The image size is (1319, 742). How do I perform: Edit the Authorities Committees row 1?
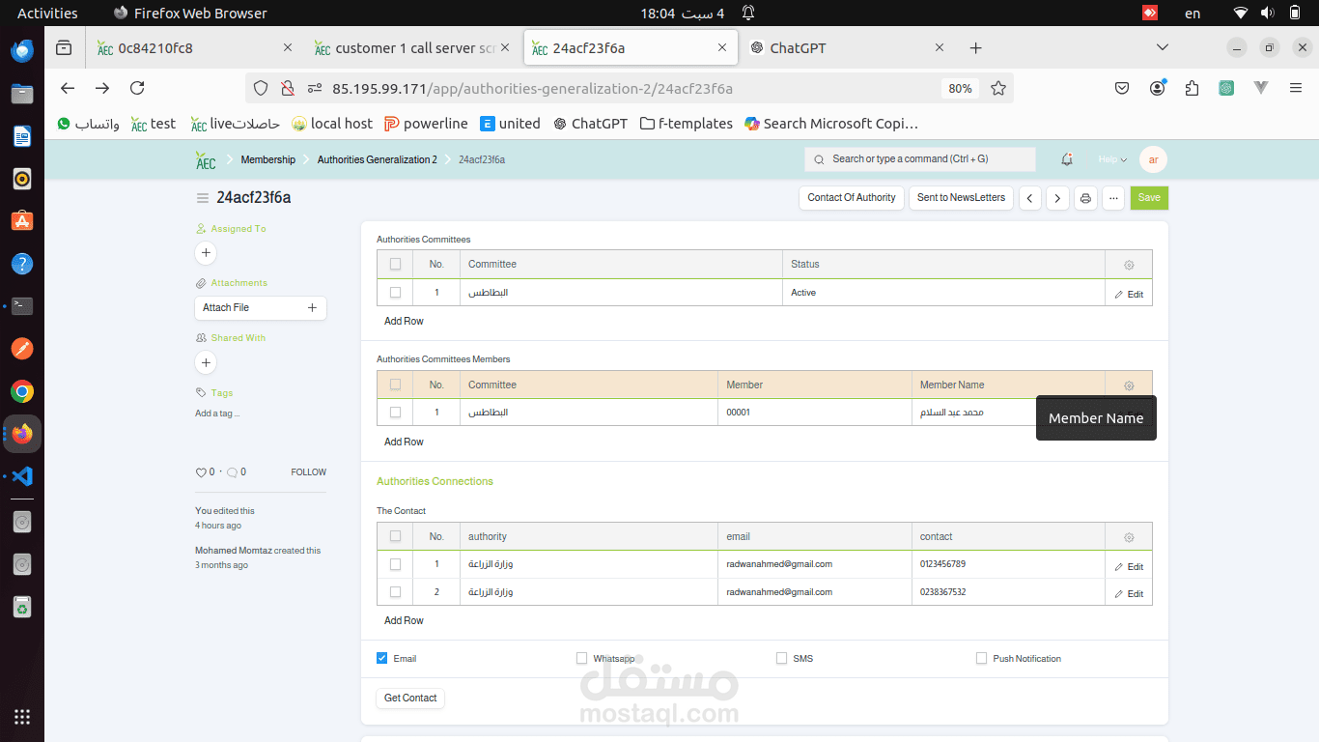point(1129,295)
